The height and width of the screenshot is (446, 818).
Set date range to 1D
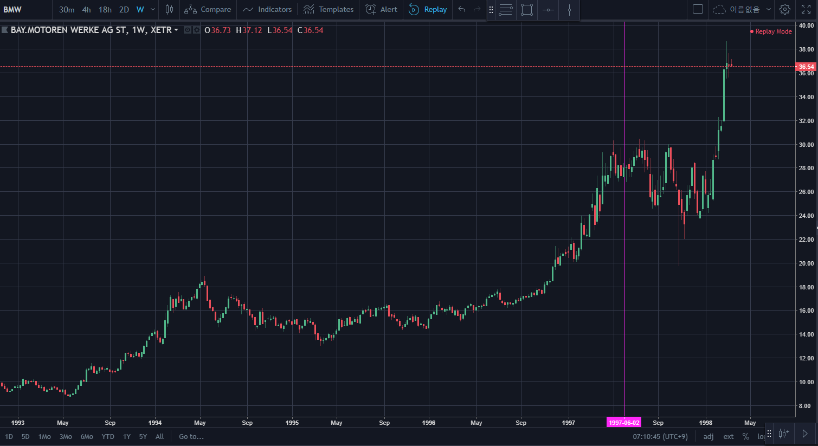(9, 436)
